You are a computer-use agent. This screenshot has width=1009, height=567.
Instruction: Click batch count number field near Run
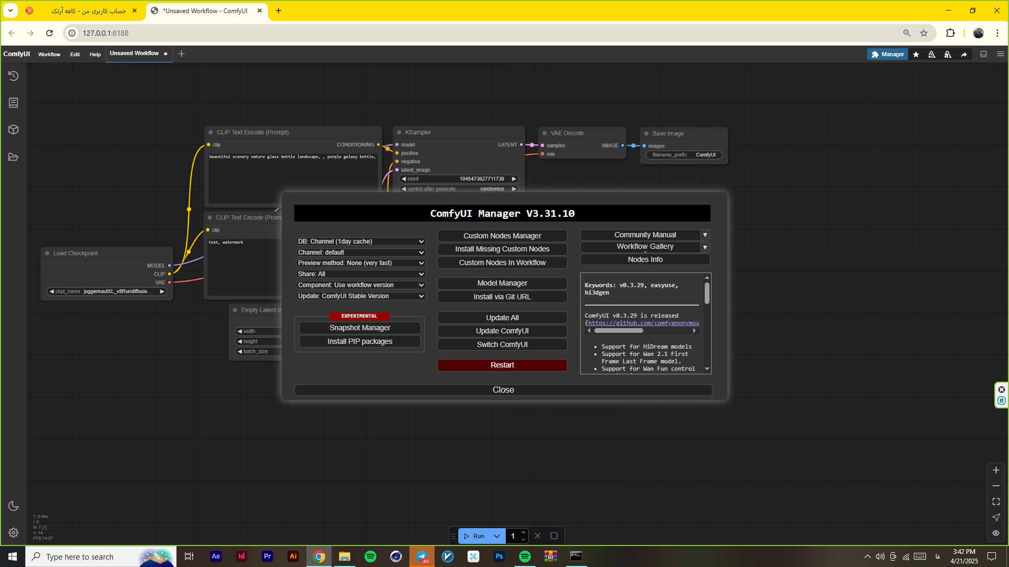click(513, 536)
